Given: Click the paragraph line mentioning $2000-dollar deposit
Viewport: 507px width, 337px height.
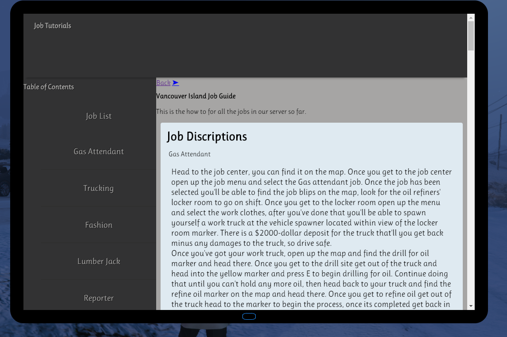Looking at the screenshot, I should point(307,233).
